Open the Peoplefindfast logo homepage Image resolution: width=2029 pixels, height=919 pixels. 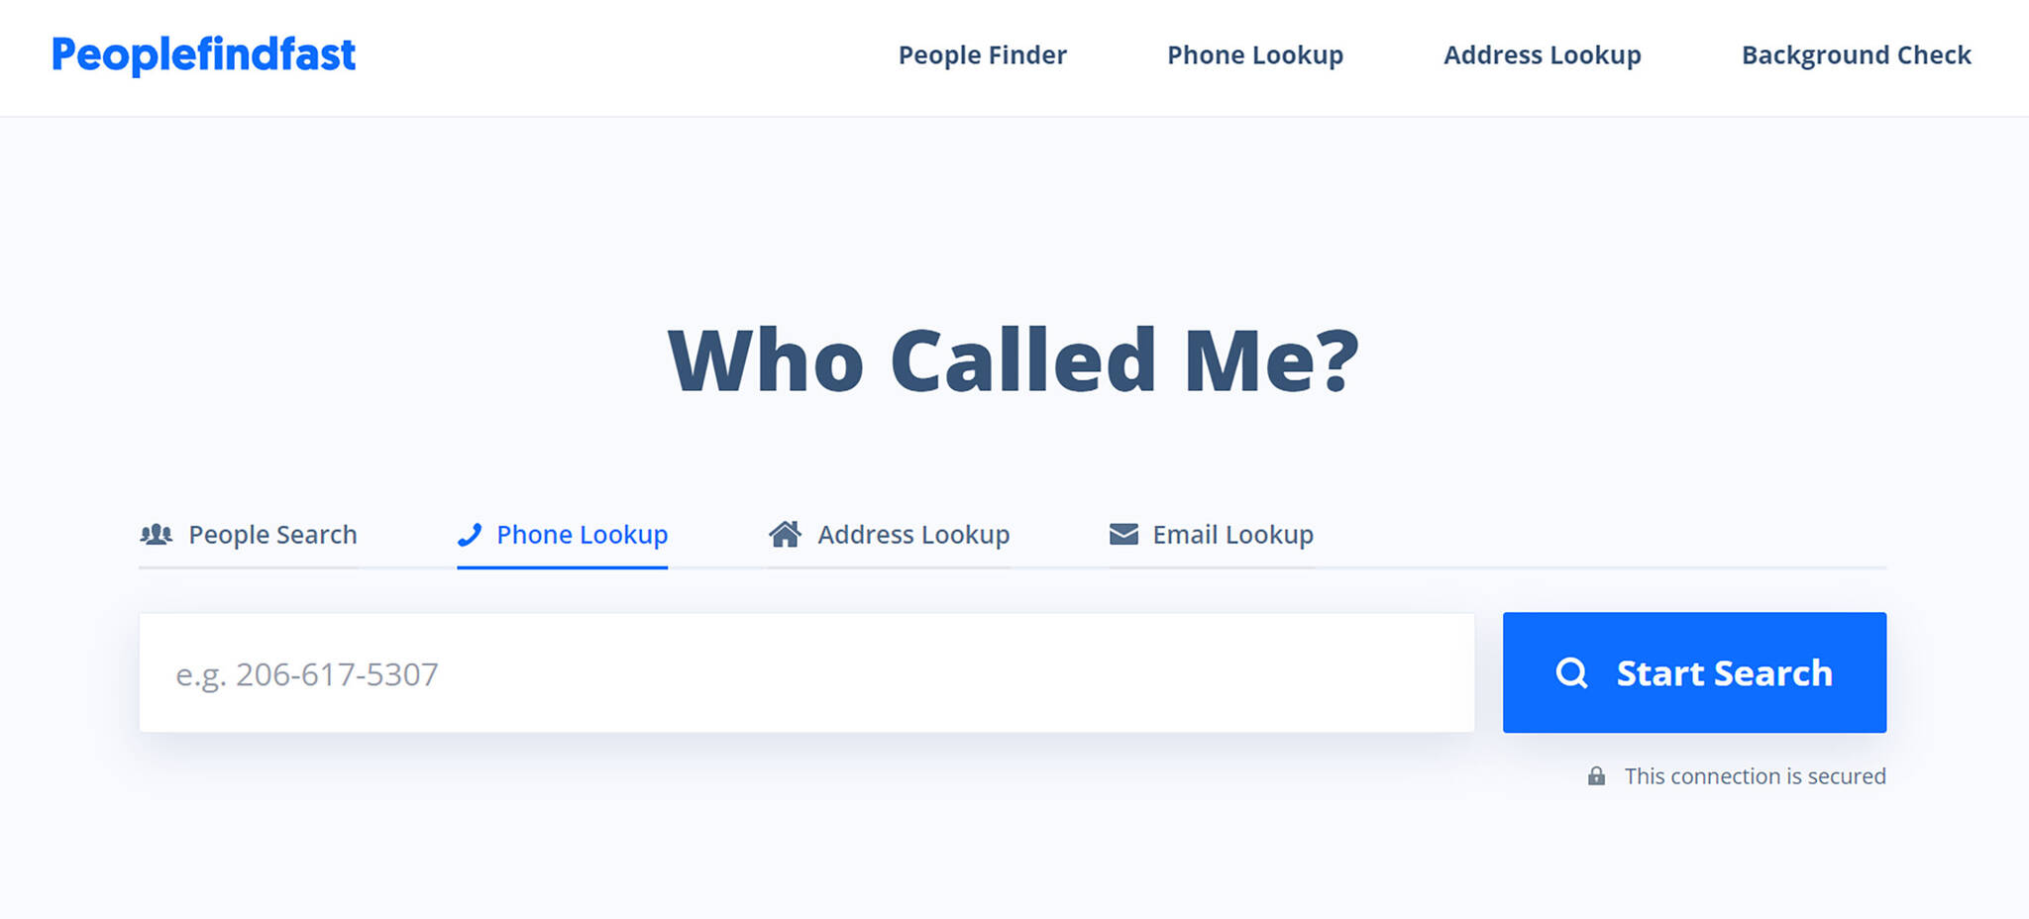tap(203, 54)
